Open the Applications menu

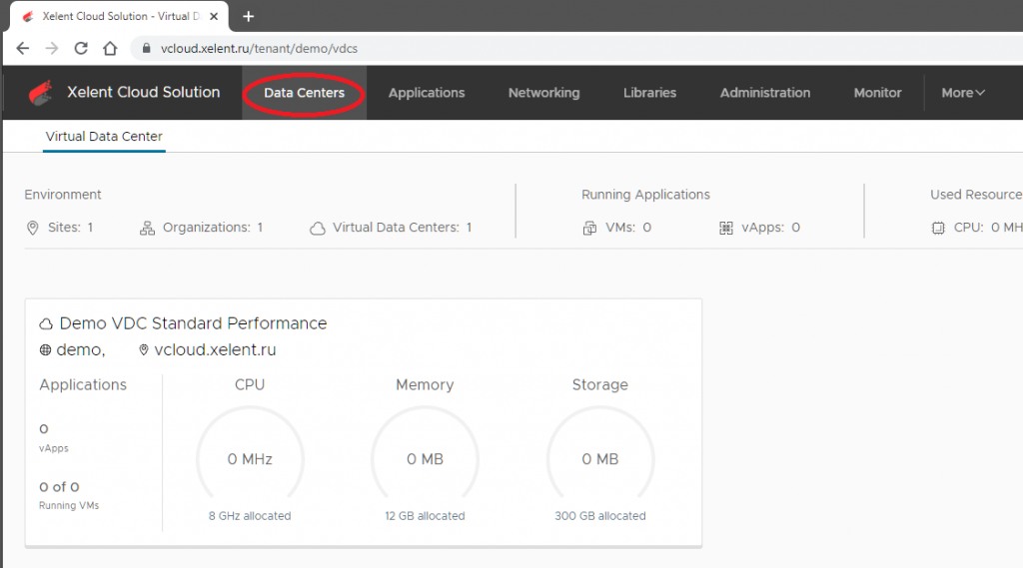(x=427, y=93)
